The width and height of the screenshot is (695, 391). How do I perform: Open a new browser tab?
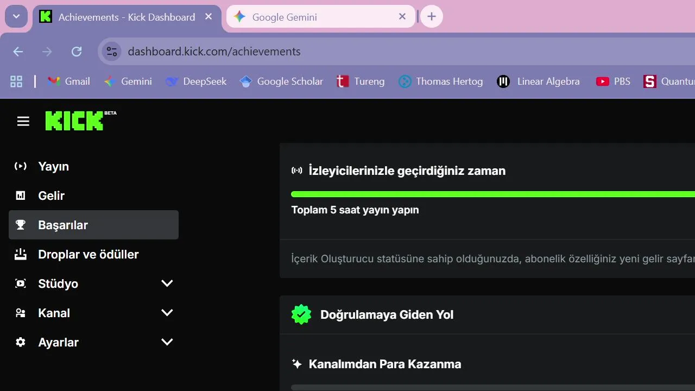tap(432, 17)
